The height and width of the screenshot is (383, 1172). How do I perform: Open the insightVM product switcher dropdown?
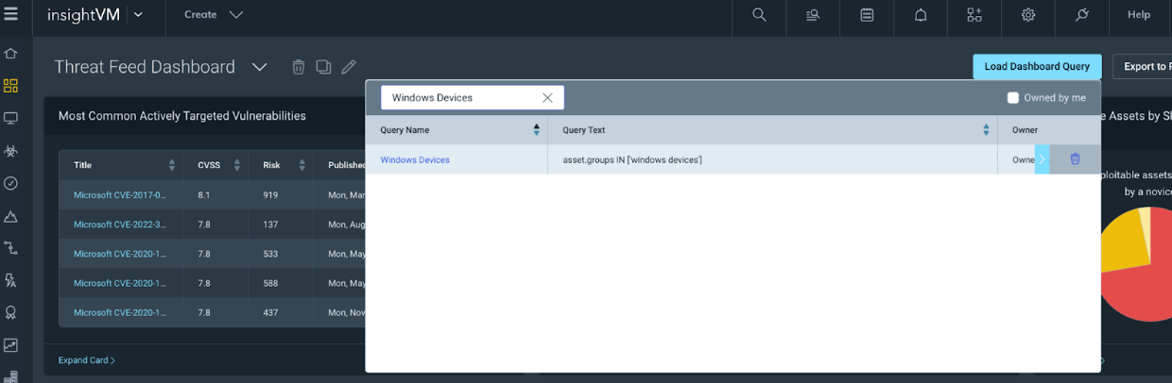[x=138, y=15]
